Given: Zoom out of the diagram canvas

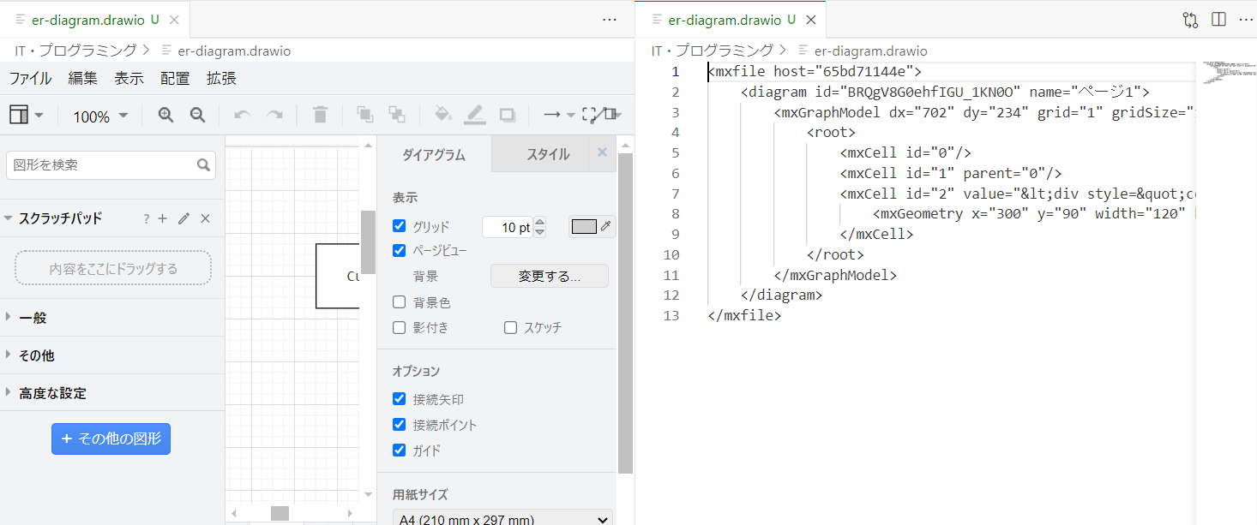Looking at the screenshot, I should pos(198,114).
